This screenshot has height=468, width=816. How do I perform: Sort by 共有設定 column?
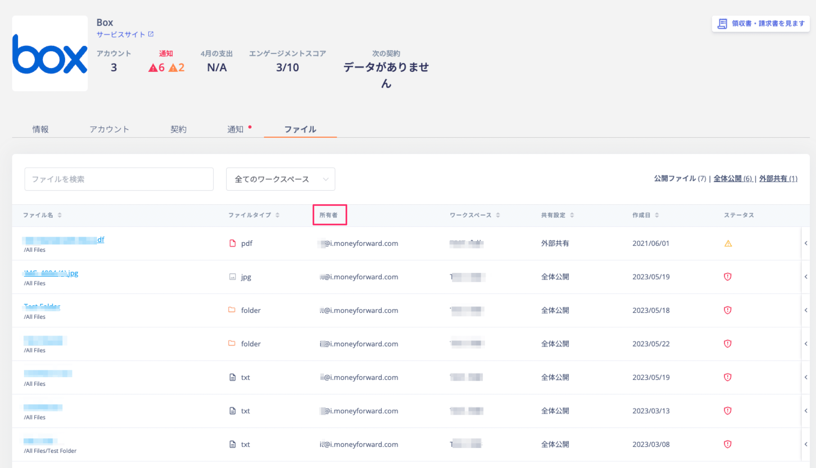[x=557, y=215]
